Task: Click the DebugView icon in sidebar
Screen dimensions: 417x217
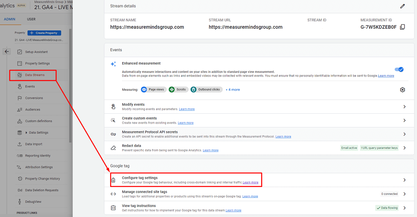Action: [20, 202]
